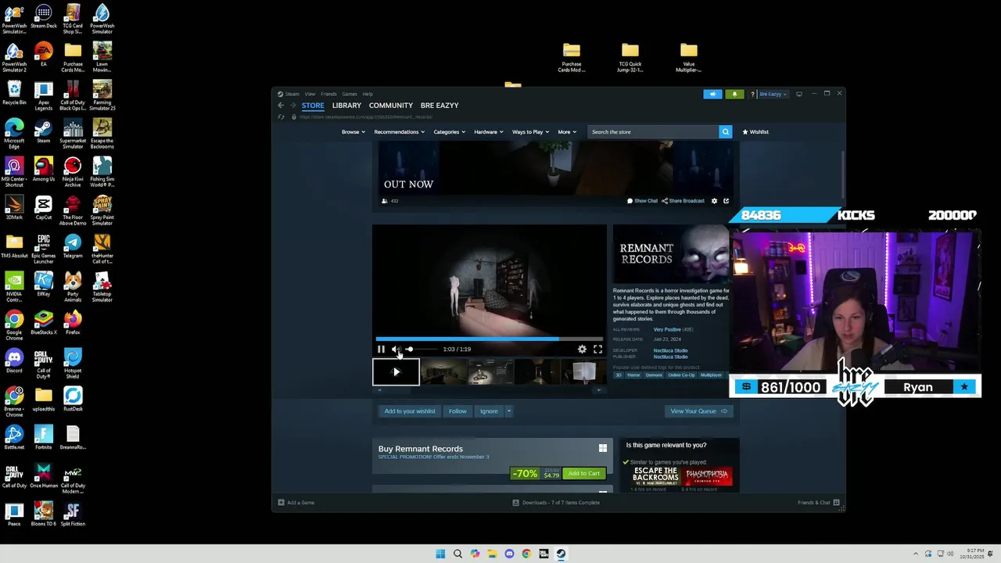
Task: Reload the Steam store page
Action: [x=281, y=117]
